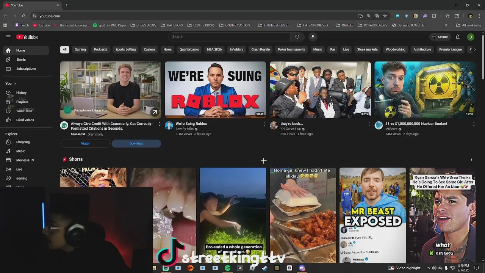485x273 pixels.
Task: Select the Podcasts filter chip
Action: click(100, 50)
